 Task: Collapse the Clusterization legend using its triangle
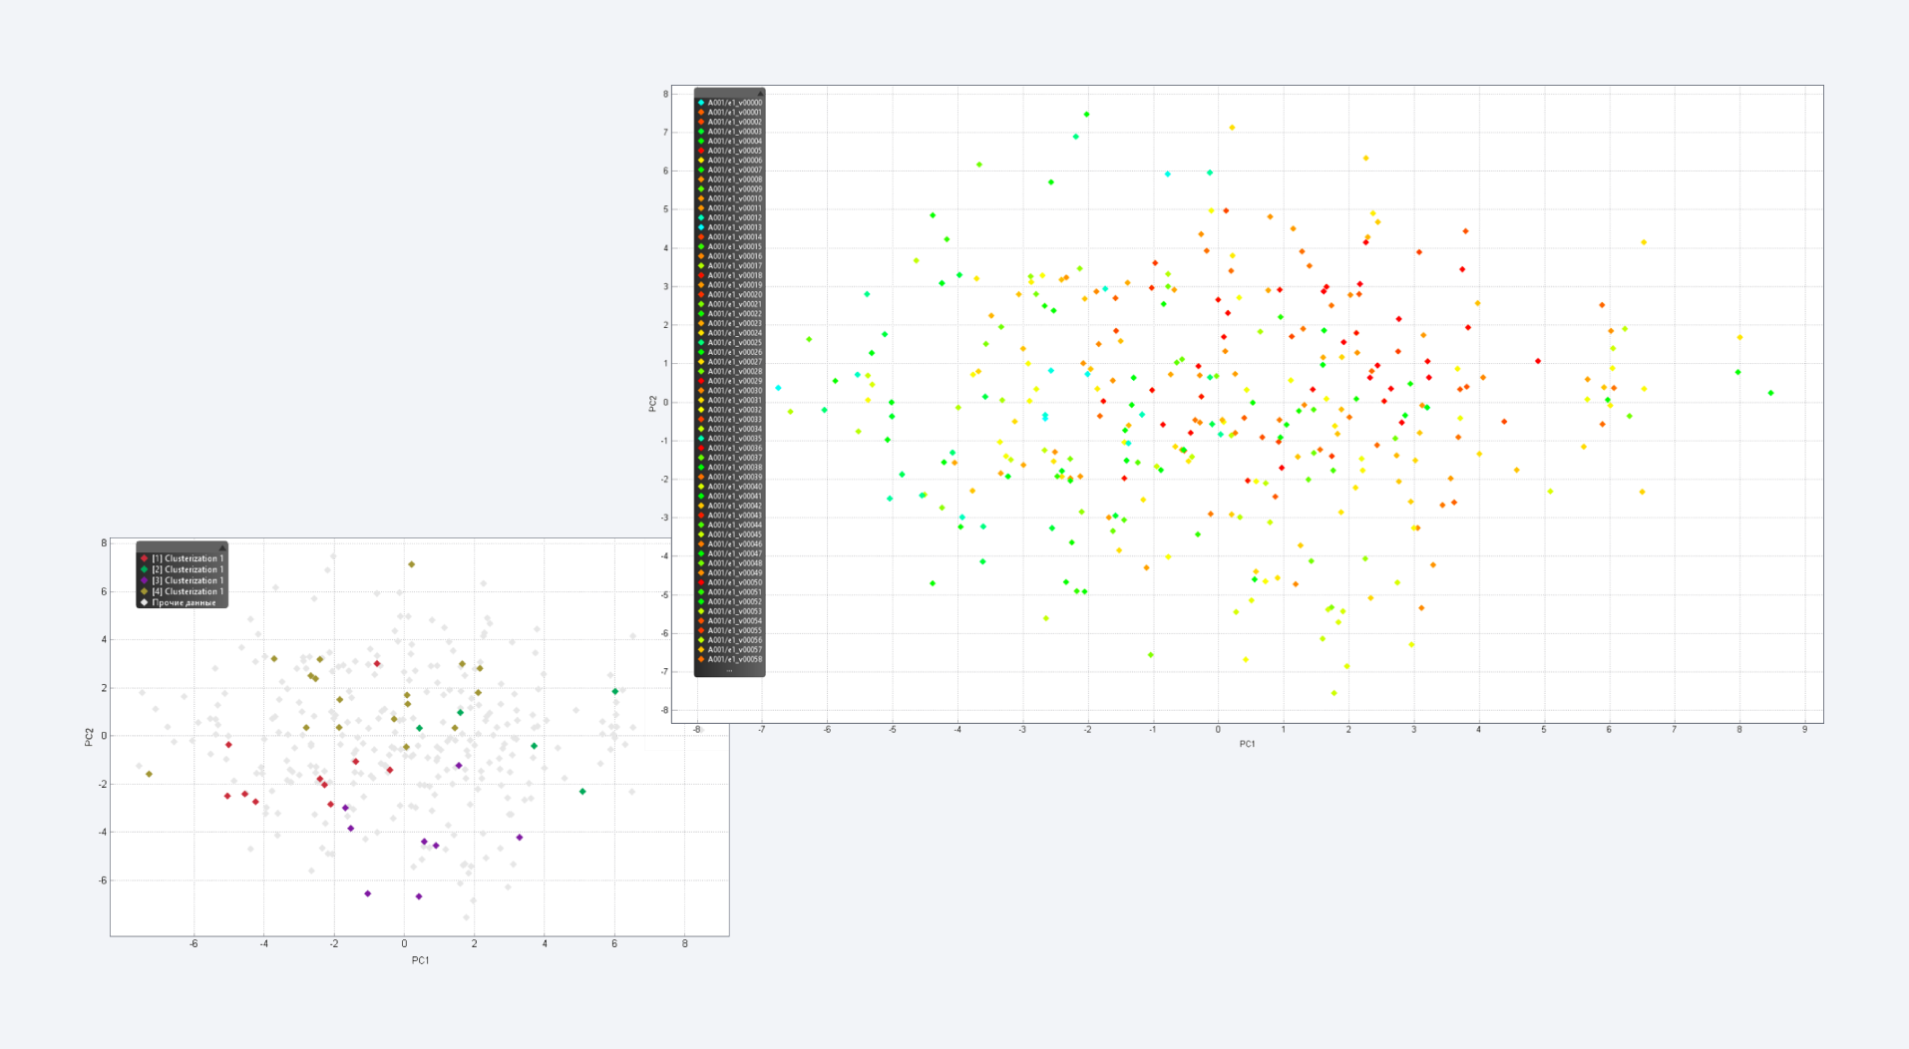tap(222, 547)
